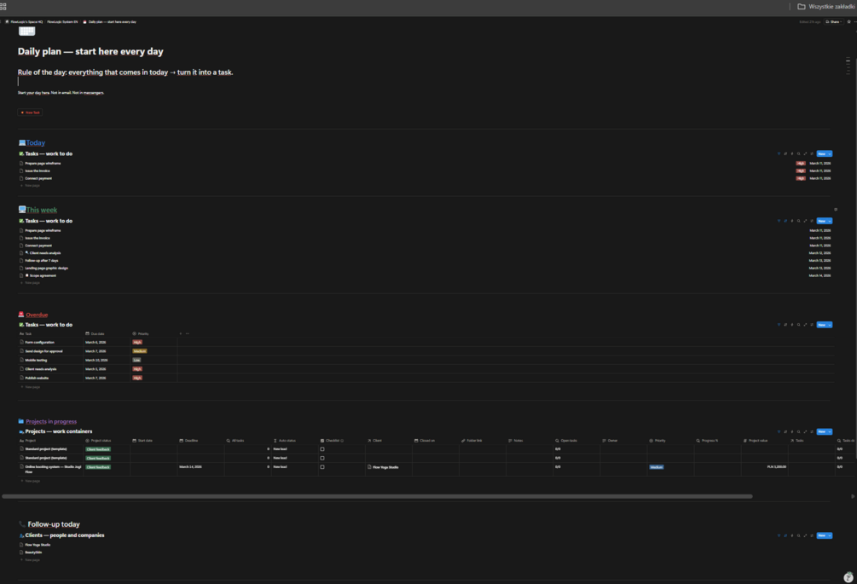Open the Landing page graphic design task
Screen dimensions: 857x584
click(46, 269)
